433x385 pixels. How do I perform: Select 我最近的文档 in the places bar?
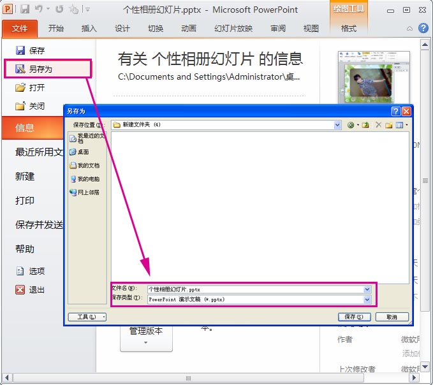point(87,138)
